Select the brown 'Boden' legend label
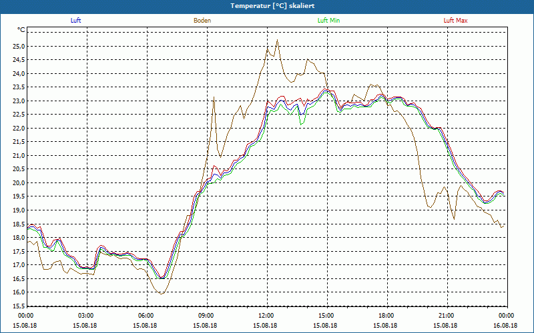 click(202, 21)
